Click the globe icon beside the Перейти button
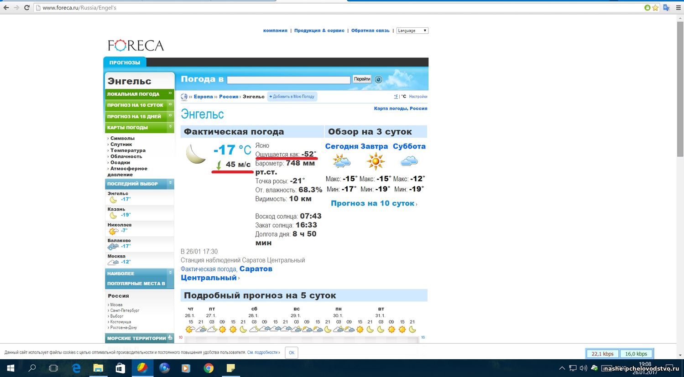 click(378, 79)
